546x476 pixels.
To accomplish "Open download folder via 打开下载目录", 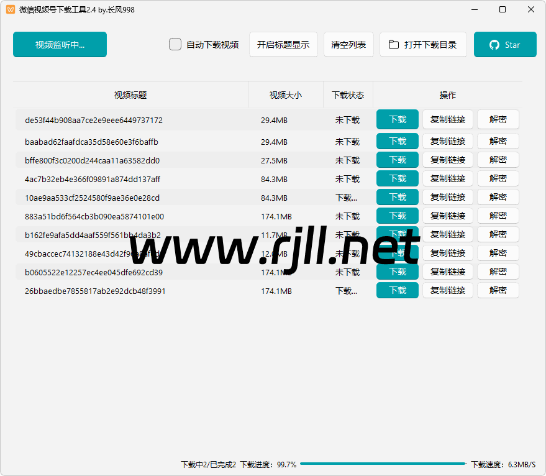I will (x=423, y=45).
